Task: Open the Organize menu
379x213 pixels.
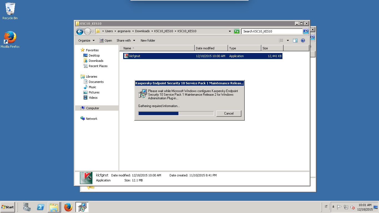Action: pyautogui.click(x=86, y=40)
